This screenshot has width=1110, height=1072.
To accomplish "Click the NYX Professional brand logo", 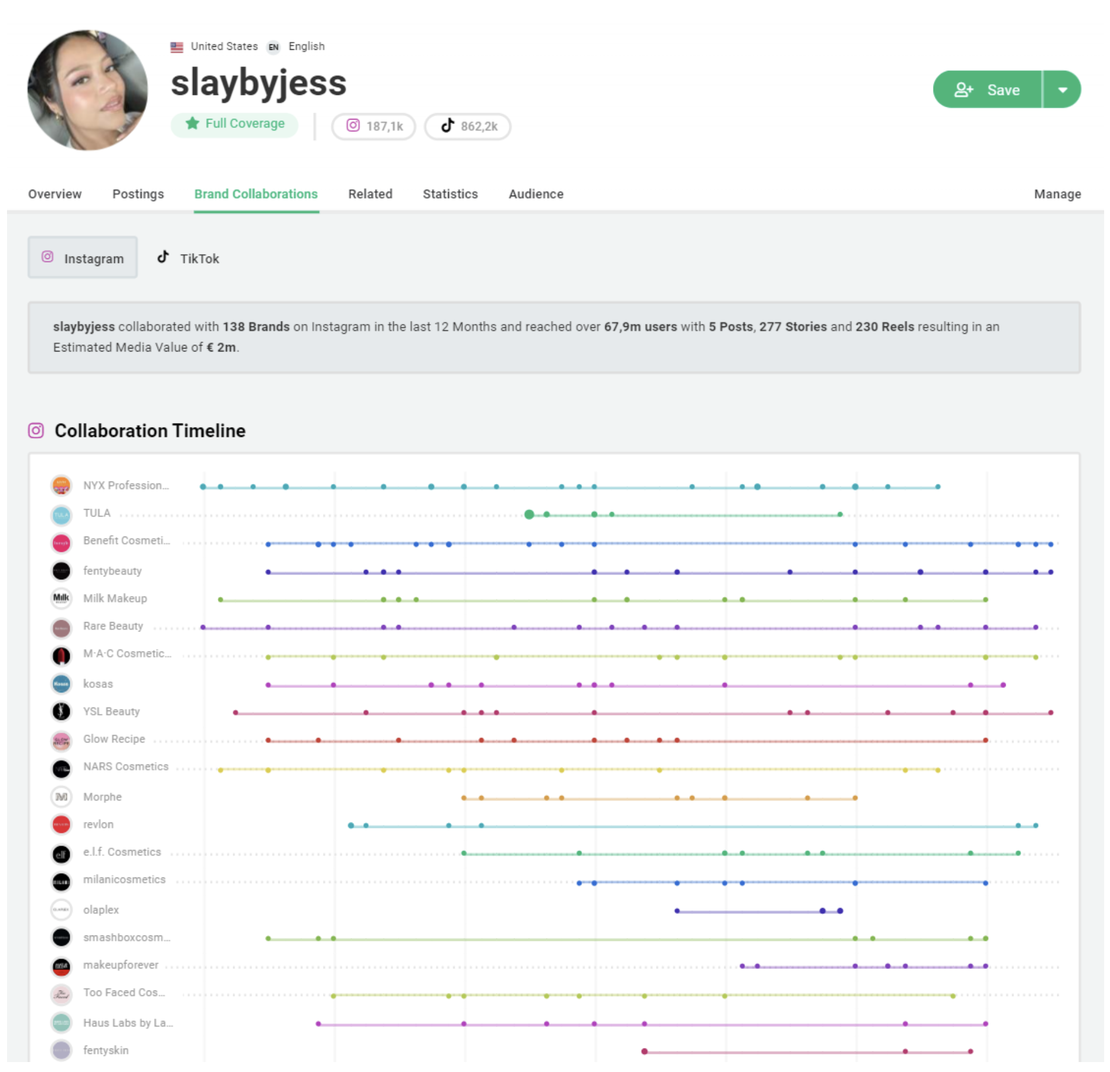I will click(61, 485).
